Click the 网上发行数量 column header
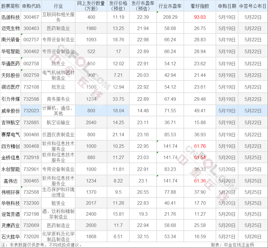 91,6
